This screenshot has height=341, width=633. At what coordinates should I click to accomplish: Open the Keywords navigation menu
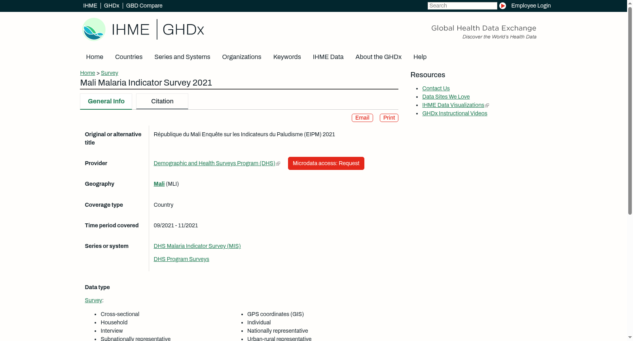[287, 57]
